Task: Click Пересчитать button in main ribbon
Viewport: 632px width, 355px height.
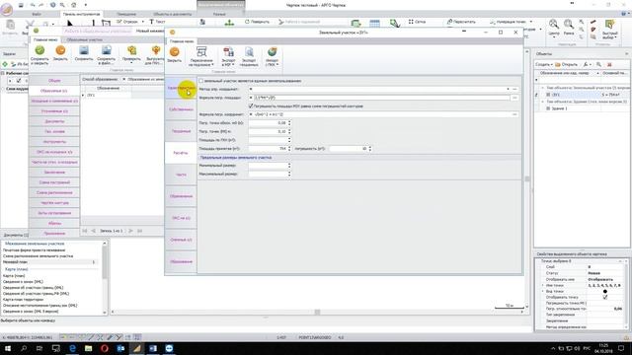Action: [x=461, y=22]
